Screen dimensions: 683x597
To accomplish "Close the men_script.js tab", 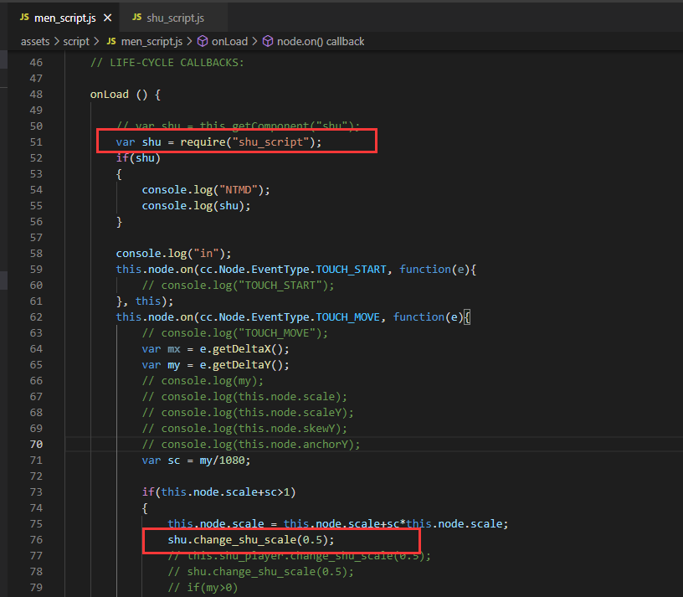I will tap(108, 18).
